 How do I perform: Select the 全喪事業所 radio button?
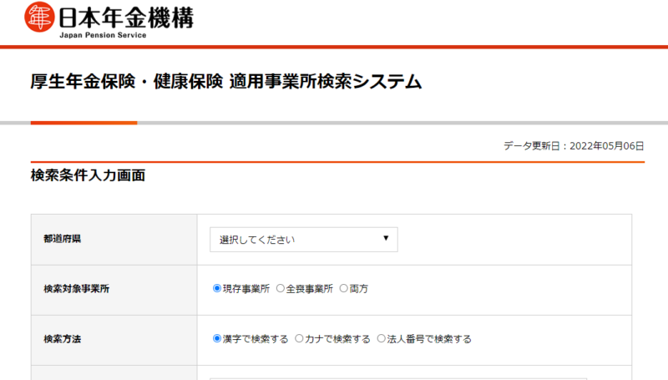pos(281,289)
